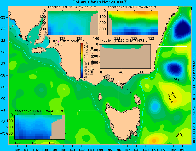
Task: Open the lon=145.9 temperature section inset plot
Action: pyautogui.click(x=125, y=56)
